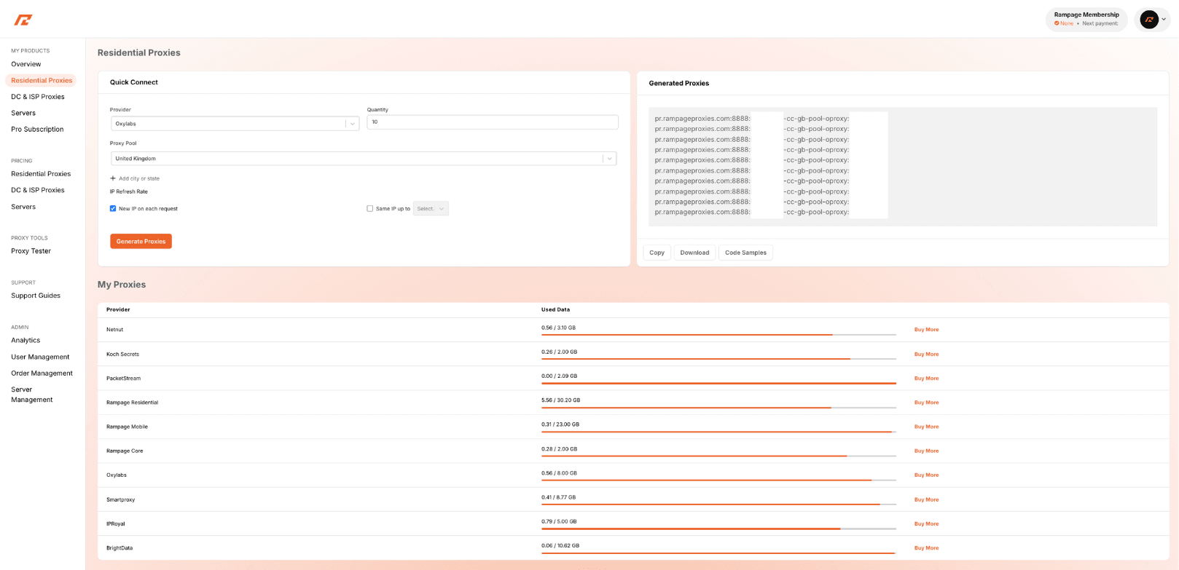Click '0.56 / 8.00 GB' Oxylabs usage
This screenshot has height=570, width=1179.
click(x=559, y=473)
